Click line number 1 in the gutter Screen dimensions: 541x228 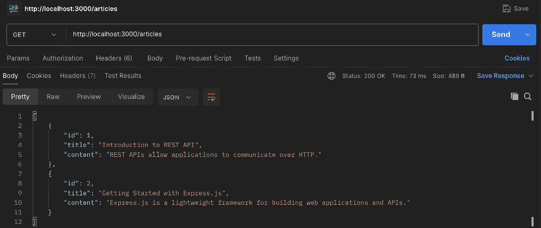[x=20, y=116]
